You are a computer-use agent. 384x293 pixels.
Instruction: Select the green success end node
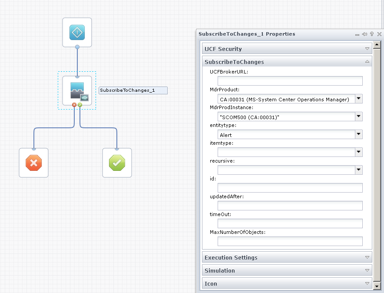(x=117, y=163)
